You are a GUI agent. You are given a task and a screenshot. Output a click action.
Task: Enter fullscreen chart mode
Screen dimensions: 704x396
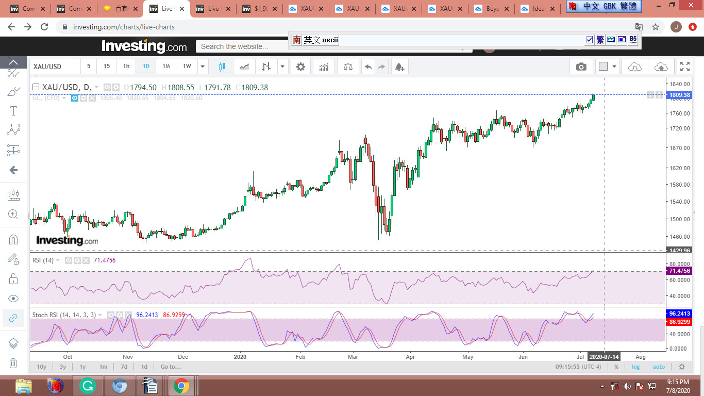pos(685,67)
